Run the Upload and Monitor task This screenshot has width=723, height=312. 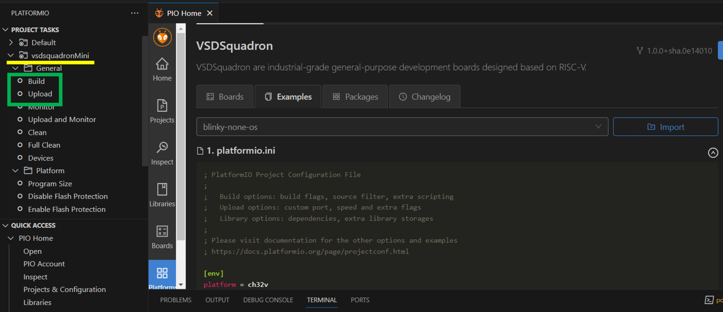62,120
